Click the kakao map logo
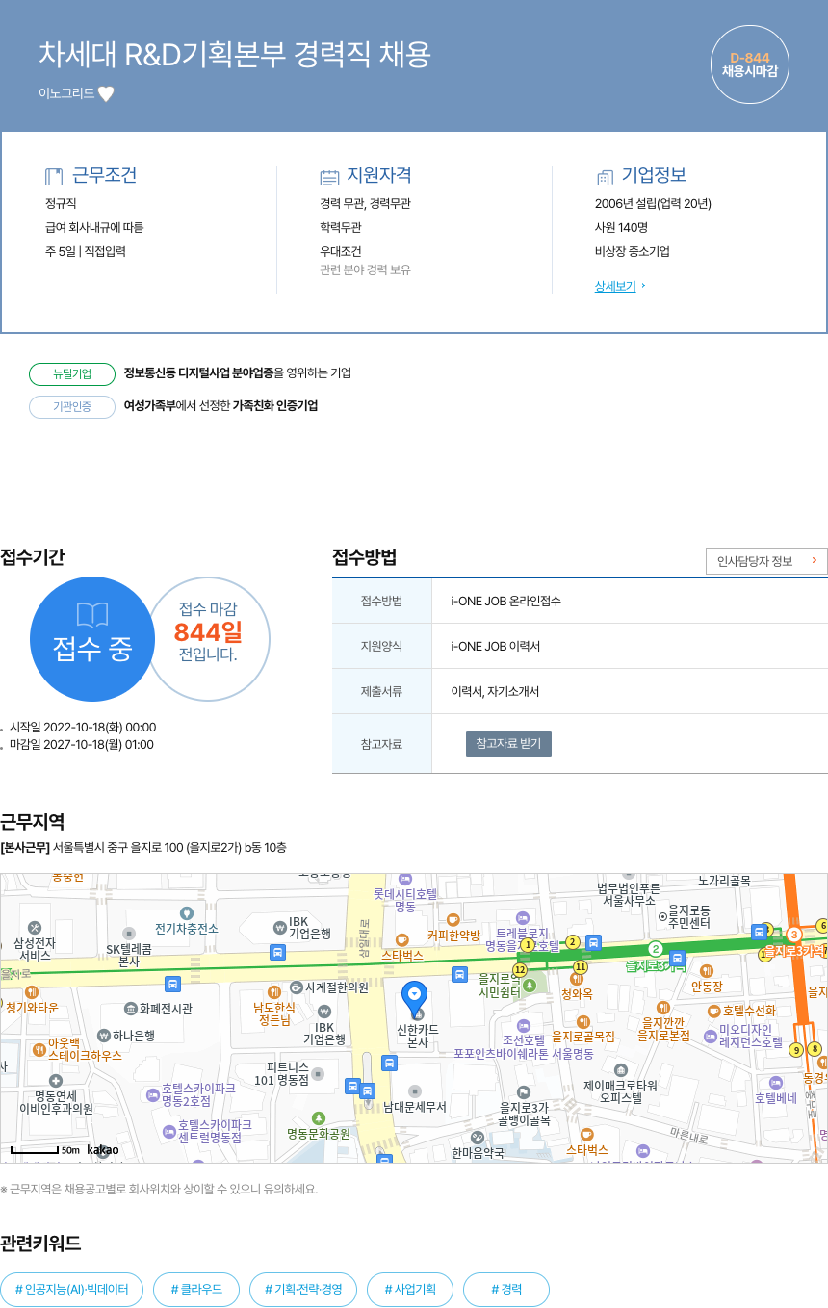 click(x=103, y=1150)
